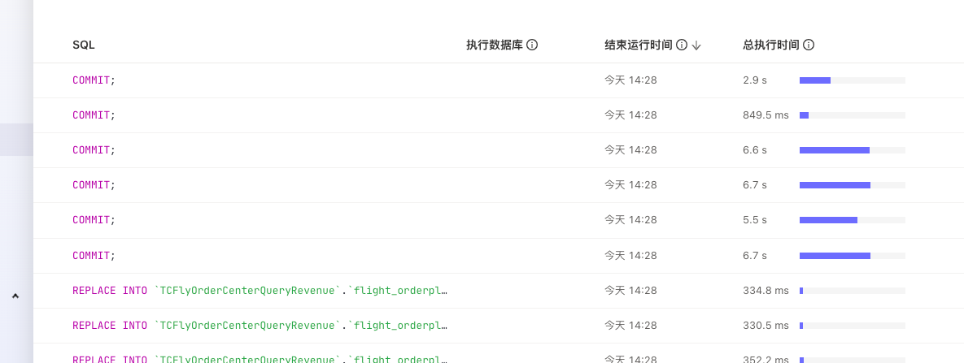Click the duration bar for 849.5 ms
Screen dimensions: 964x363
point(805,115)
